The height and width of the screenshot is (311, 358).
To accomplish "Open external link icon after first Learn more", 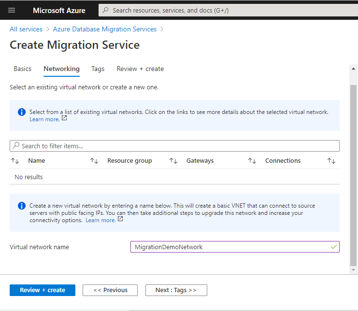I will coord(64,118).
